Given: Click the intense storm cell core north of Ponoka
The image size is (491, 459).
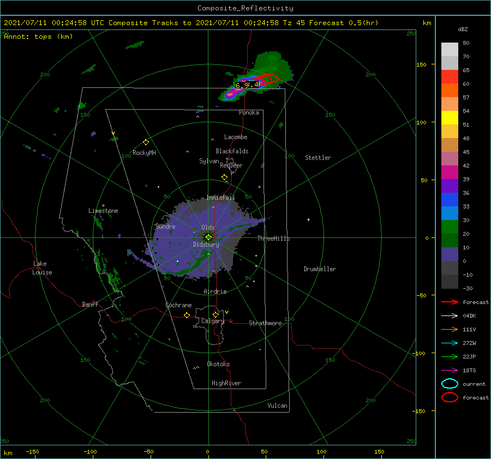Looking at the screenshot, I should tap(233, 92).
